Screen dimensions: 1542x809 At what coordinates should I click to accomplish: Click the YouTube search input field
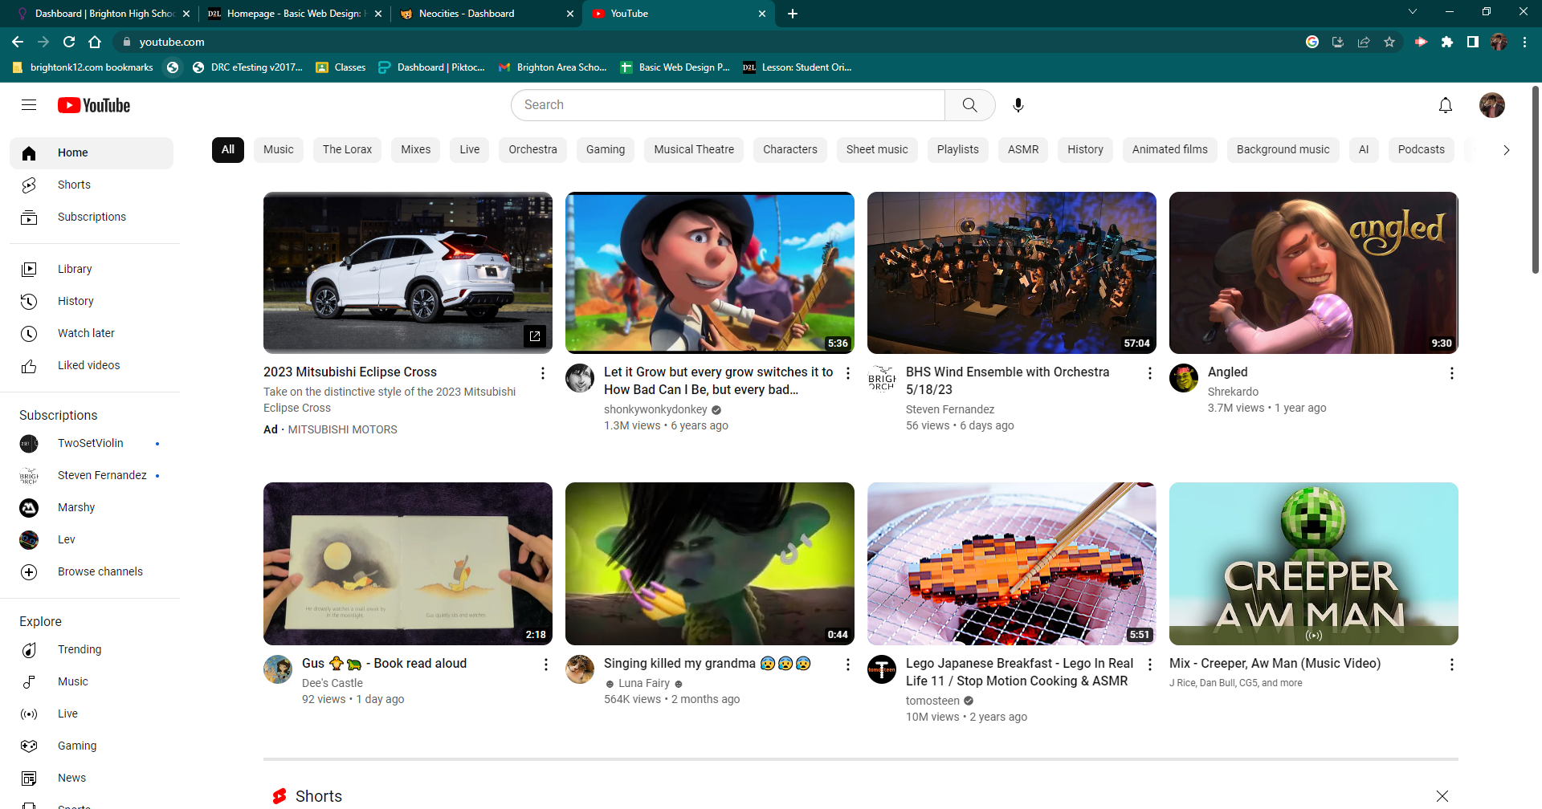pyautogui.click(x=728, y=105)
